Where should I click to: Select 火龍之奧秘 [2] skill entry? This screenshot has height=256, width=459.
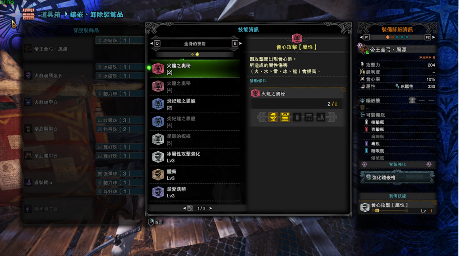click(x=195, y=68)
